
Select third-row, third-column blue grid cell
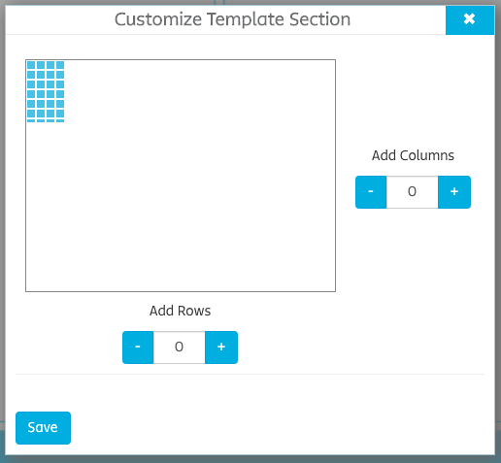pos(50,84)
